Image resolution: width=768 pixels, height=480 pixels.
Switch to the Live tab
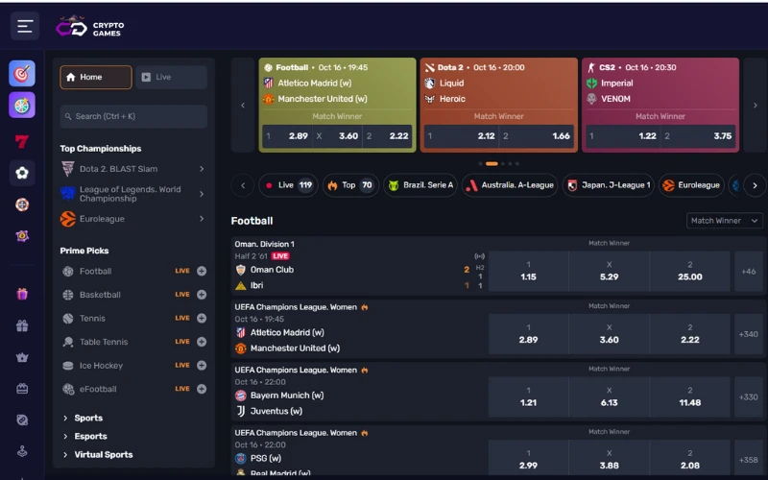[172, 78]
